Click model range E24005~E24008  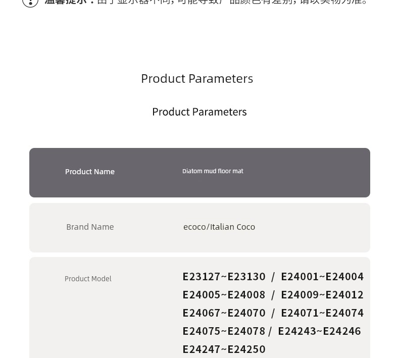pos(224,295)
